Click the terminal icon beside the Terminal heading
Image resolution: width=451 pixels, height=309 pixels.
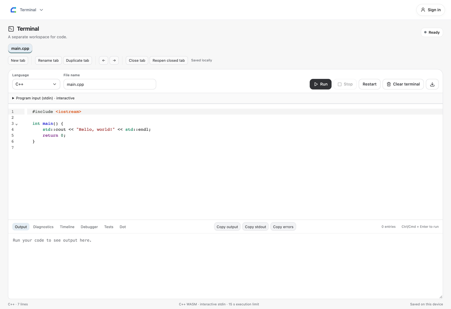[x=11, y=29]
